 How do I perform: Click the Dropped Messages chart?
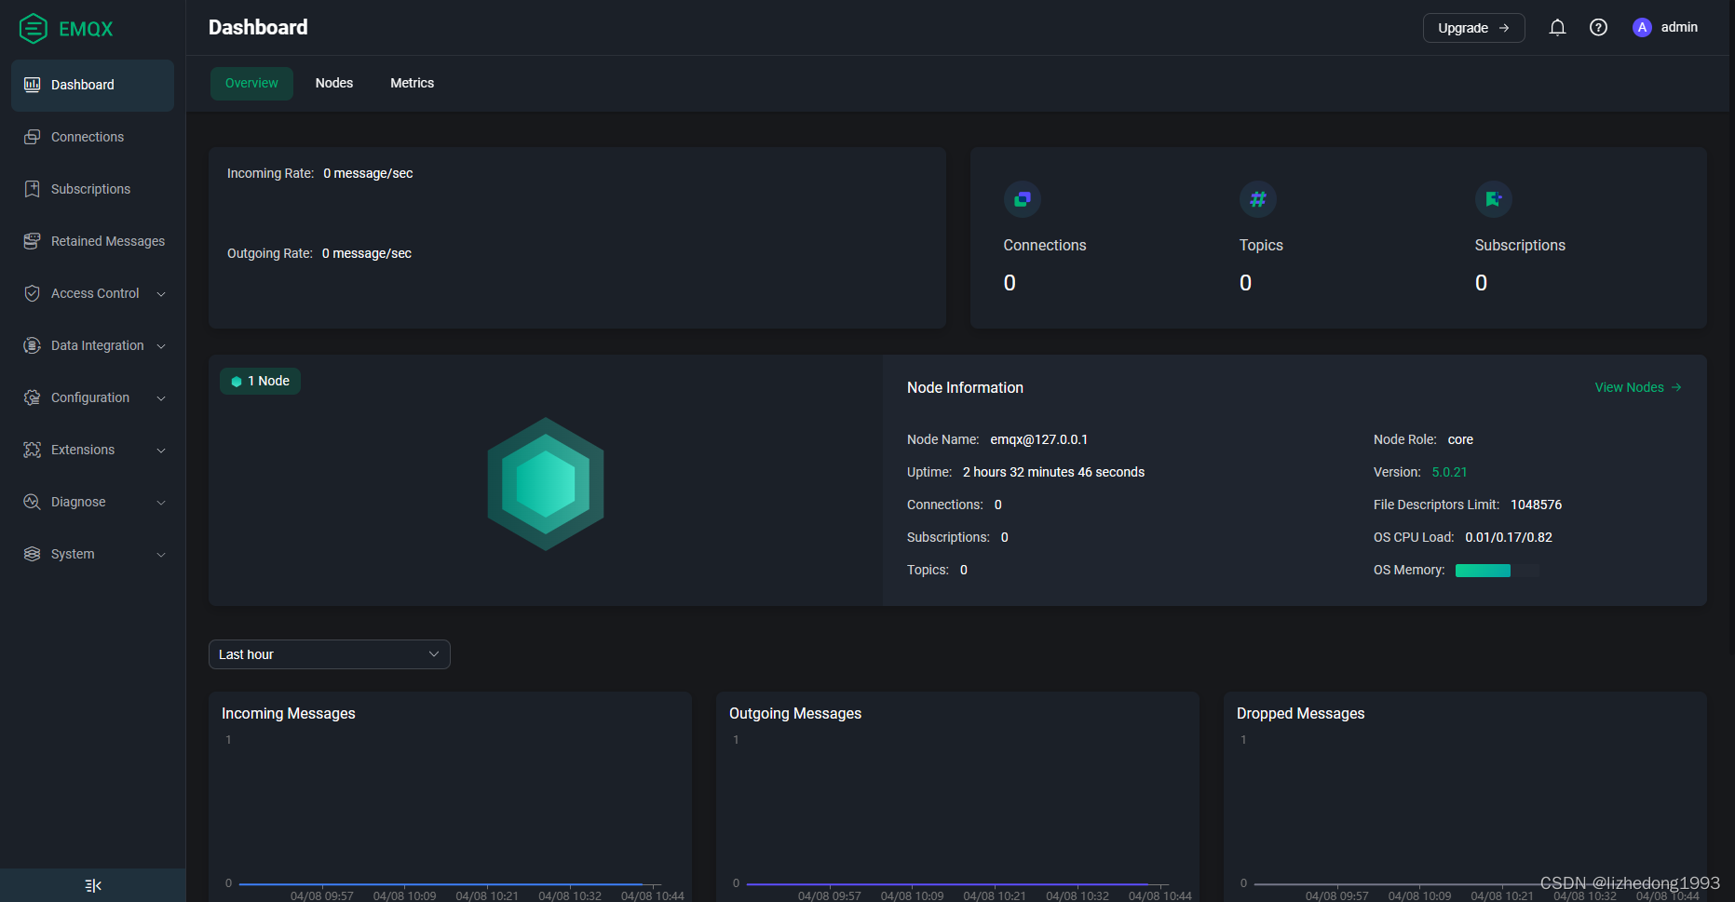pyautogui.click(x=1465, y=797)
